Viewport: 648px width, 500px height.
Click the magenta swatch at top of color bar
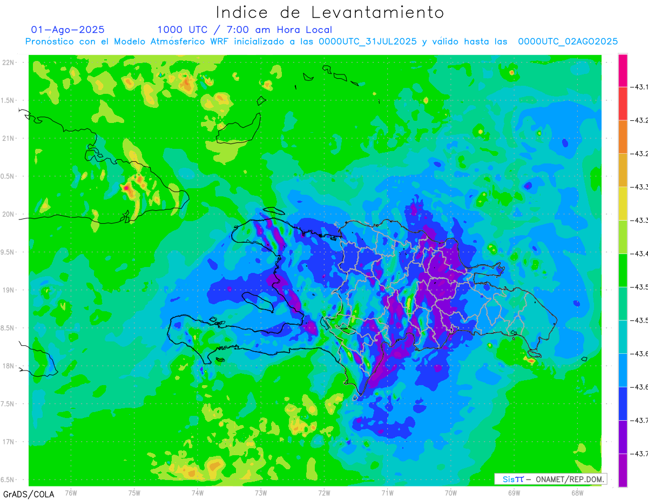click(623, 70)
